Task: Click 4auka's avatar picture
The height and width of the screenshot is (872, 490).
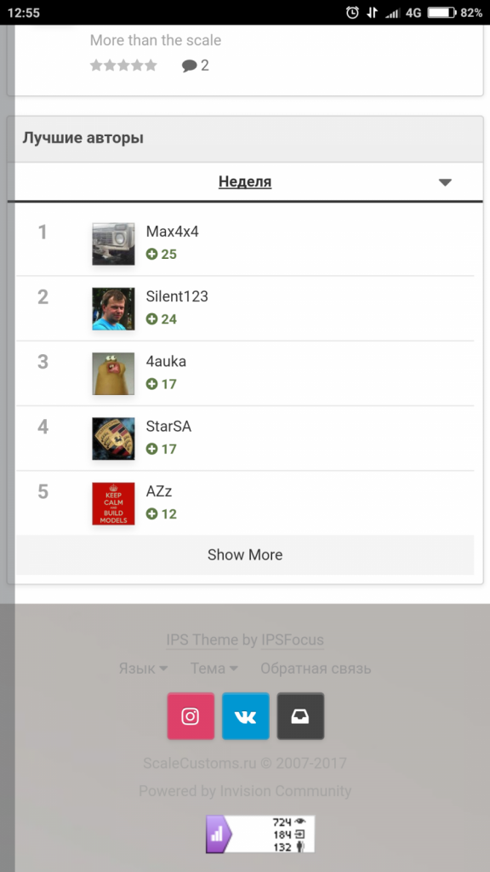Action: pos(113,373)
